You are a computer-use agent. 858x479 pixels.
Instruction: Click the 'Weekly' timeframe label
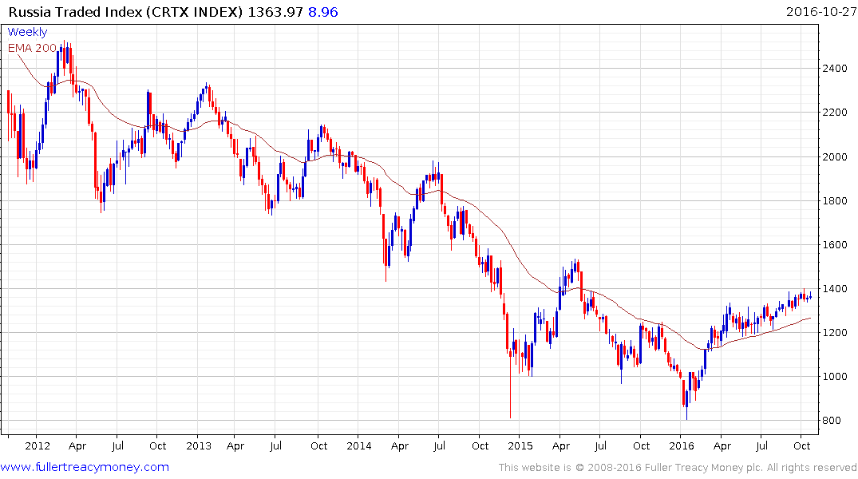click(x=27, y=32)
